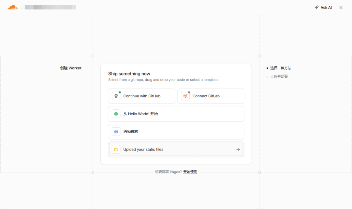Click the yellow folder upload icon
The height and width of the screenshot is (209, 352).
(x=116, y=149)
